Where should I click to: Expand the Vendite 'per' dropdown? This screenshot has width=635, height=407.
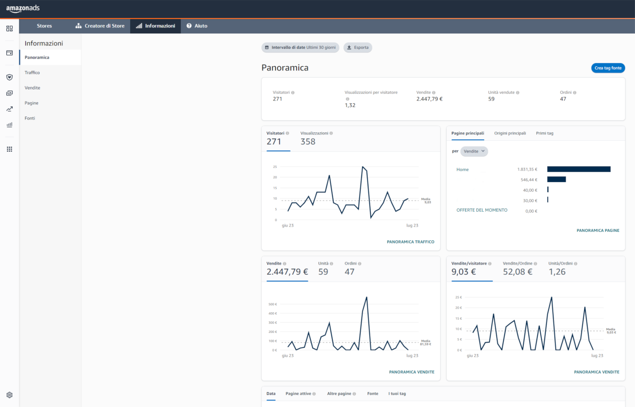pyautogui.click(x=474, y=151)
